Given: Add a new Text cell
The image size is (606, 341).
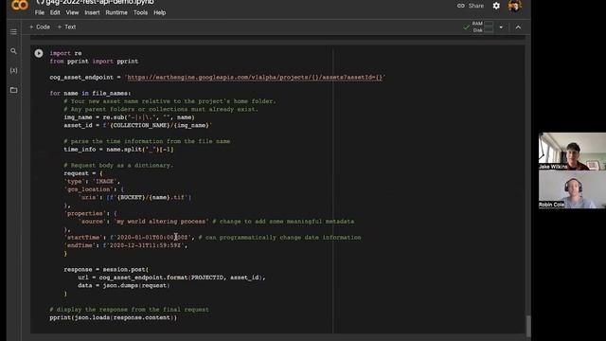Looking at the screenshot, I should click(x=66, y=27).
